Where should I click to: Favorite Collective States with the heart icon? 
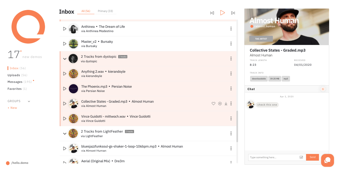tap(213, 103)
